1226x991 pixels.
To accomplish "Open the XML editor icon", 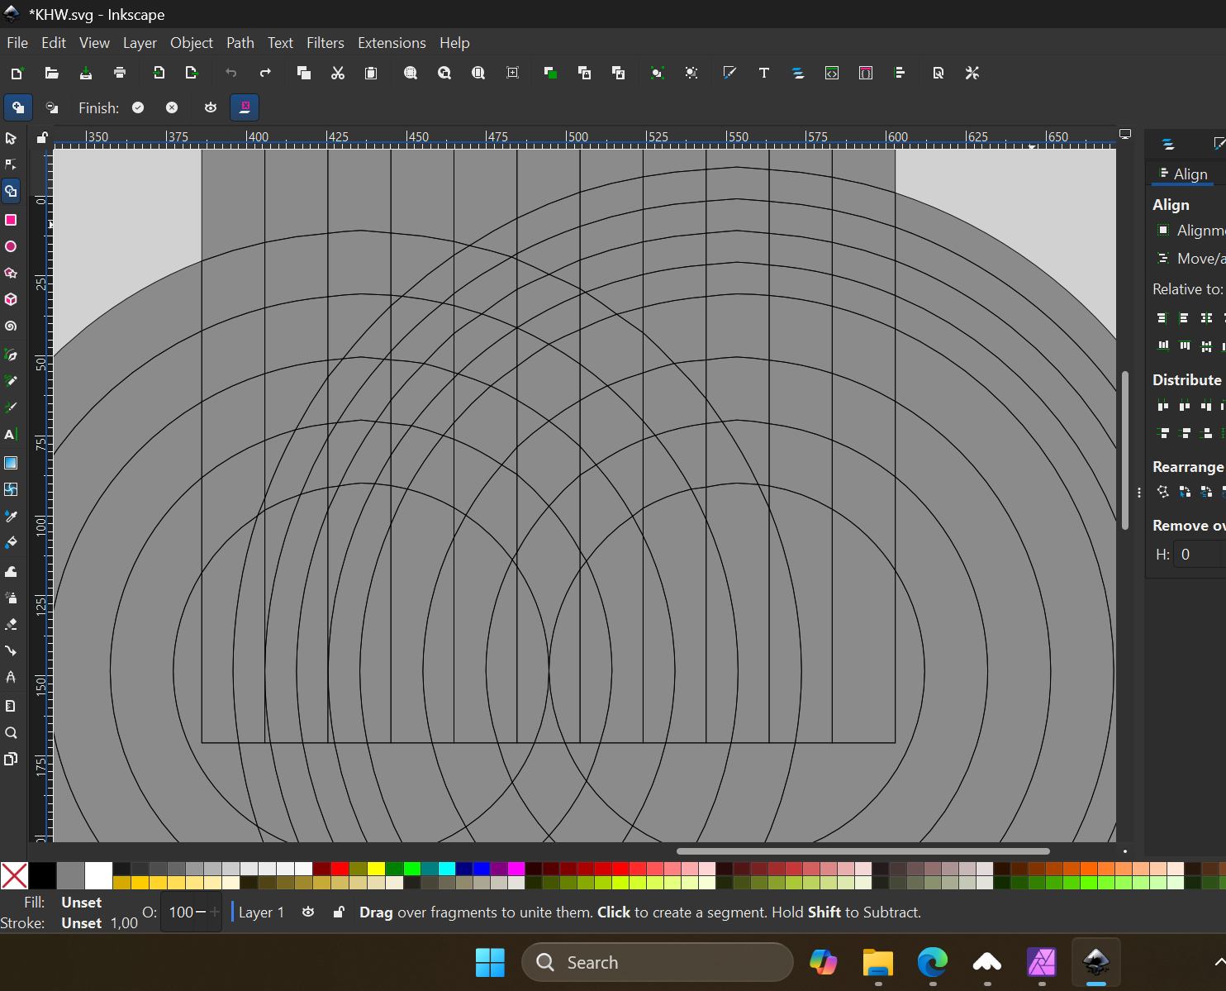I will pos(832,73).
